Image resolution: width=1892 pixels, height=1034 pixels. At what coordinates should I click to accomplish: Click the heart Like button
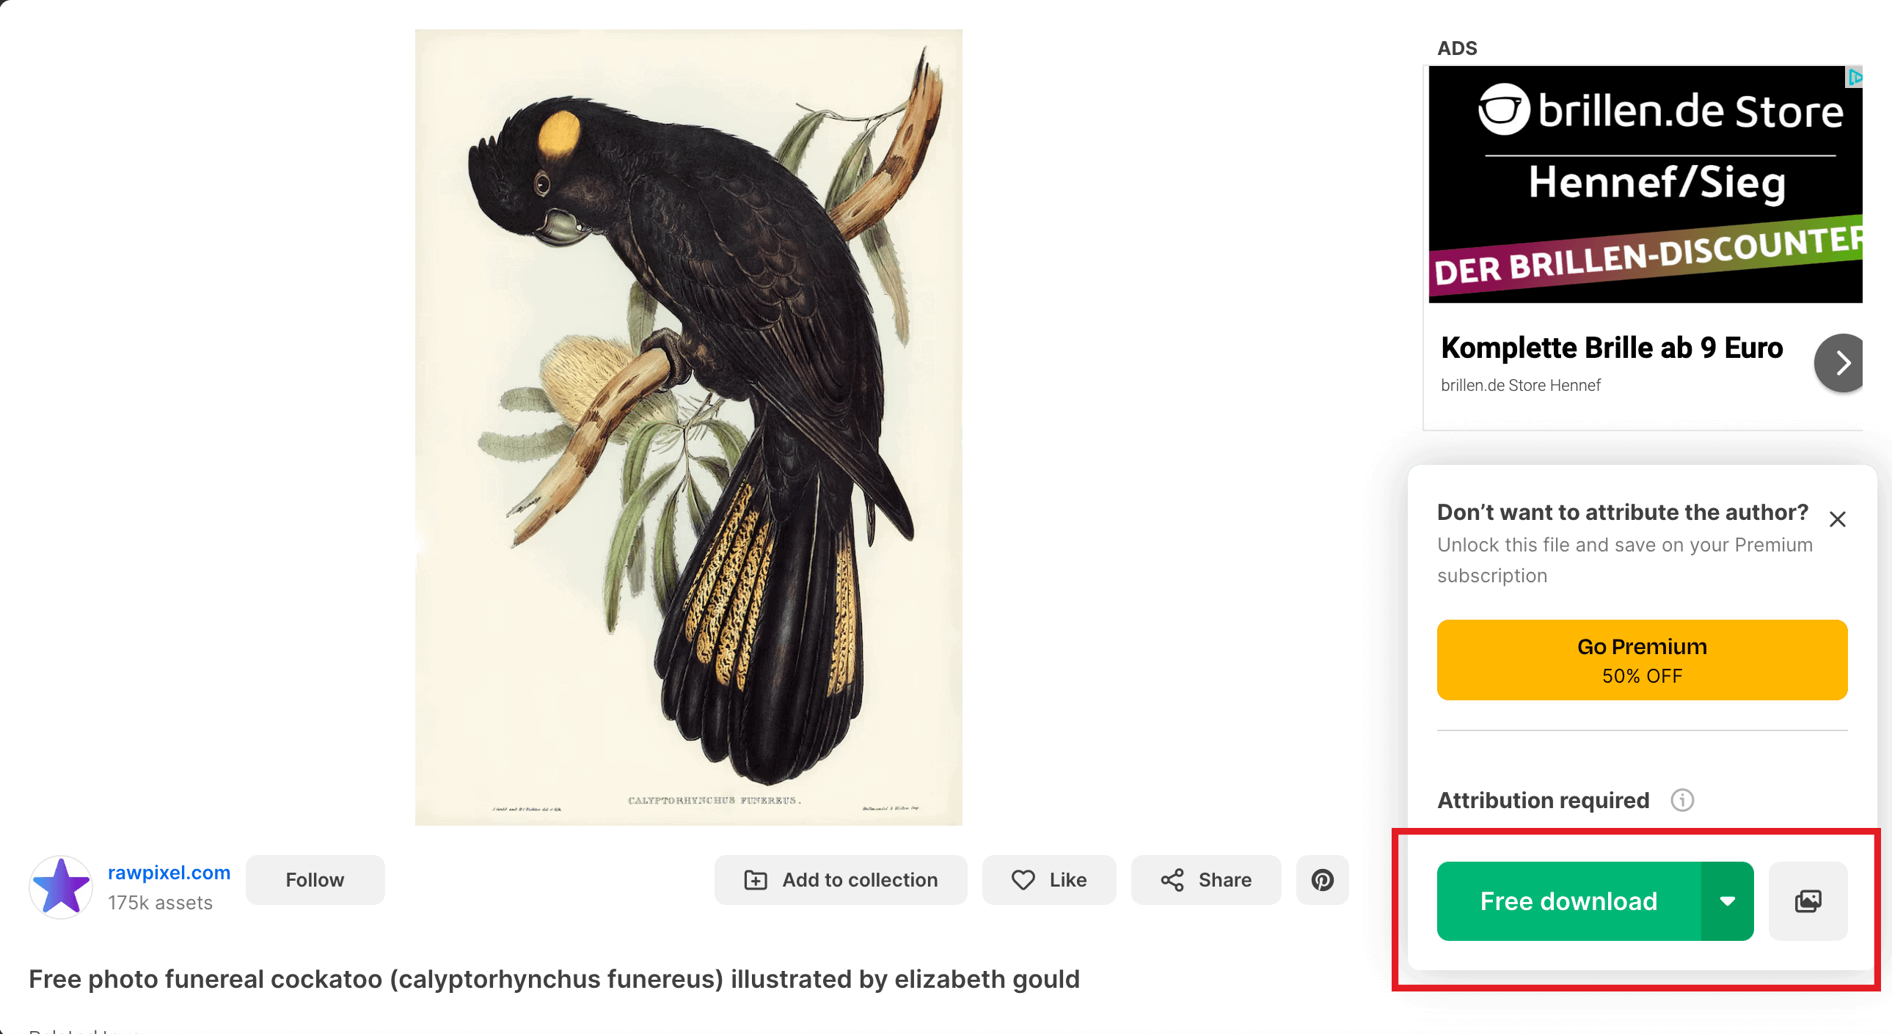(x=1049, y=880)
